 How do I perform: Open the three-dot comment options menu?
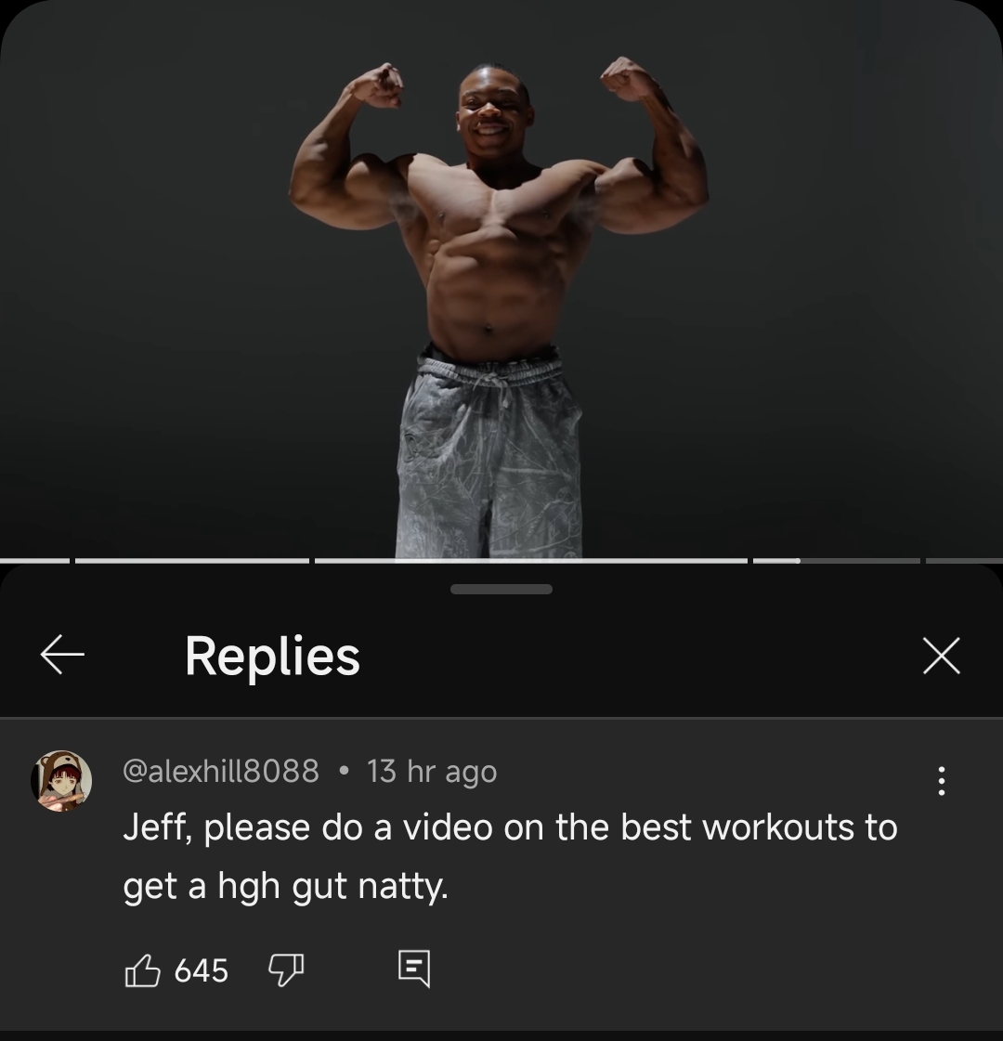point(942,781)
